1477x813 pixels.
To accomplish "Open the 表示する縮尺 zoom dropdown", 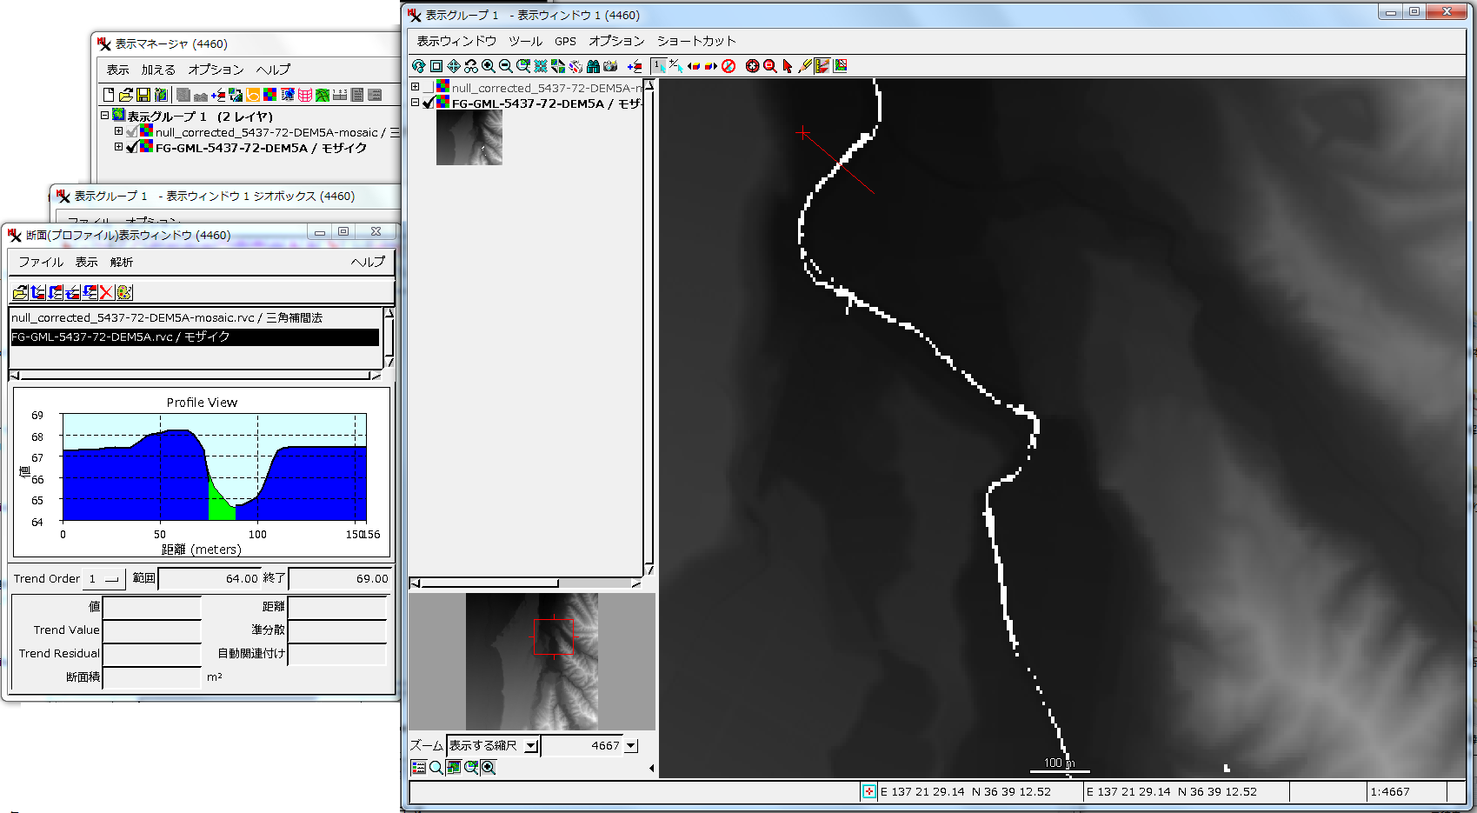I will click(530, 746).
